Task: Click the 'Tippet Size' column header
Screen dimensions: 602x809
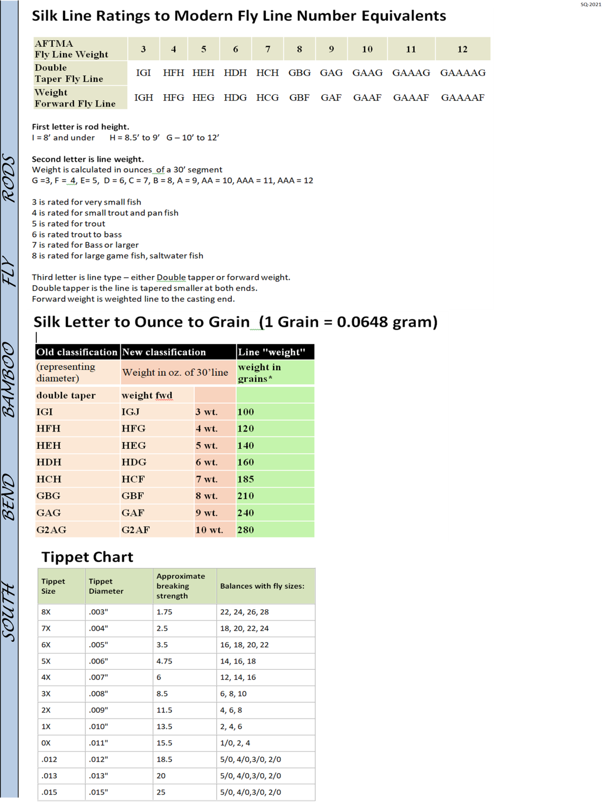Action: coord(61,586)
